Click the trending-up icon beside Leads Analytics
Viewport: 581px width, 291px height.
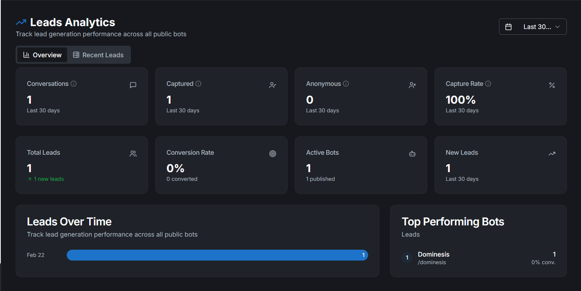click(21, 22)
